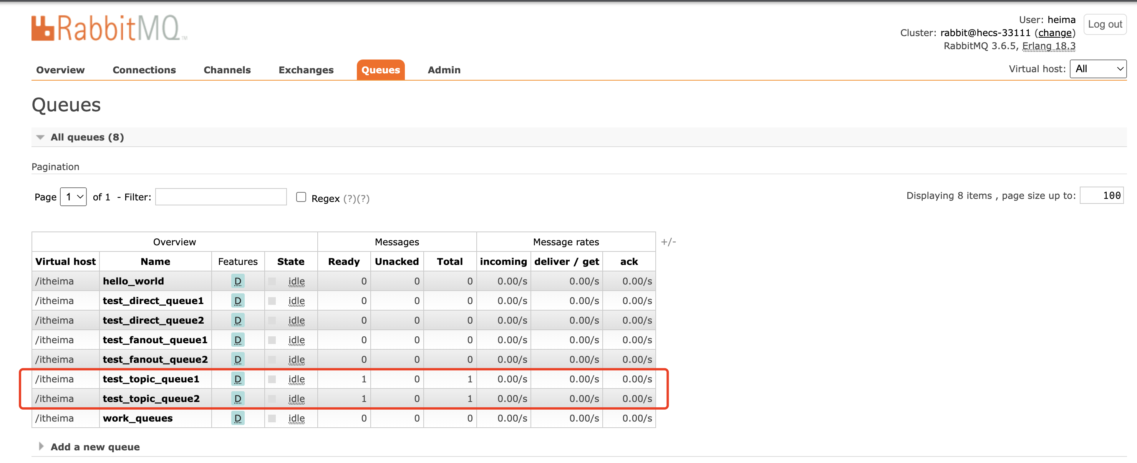Click the cluster change link
The width and height of the screenshot is (1137, 463).
point(1054,33)
